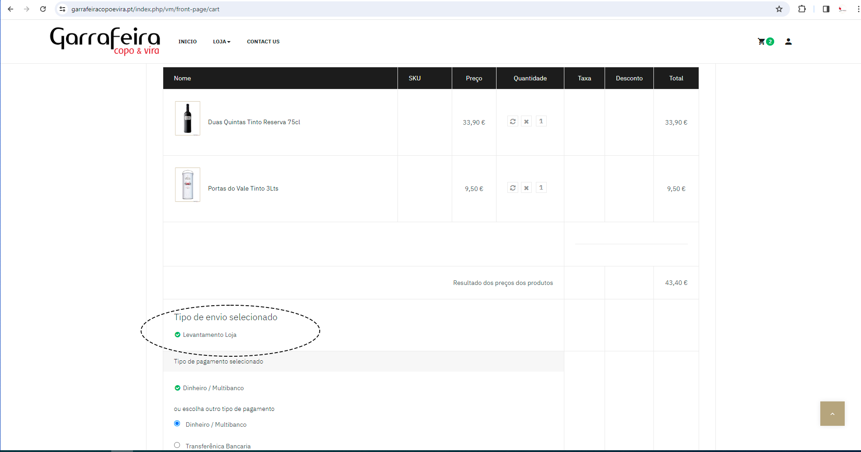Open the browser three-dot menu

click(858, 9)
